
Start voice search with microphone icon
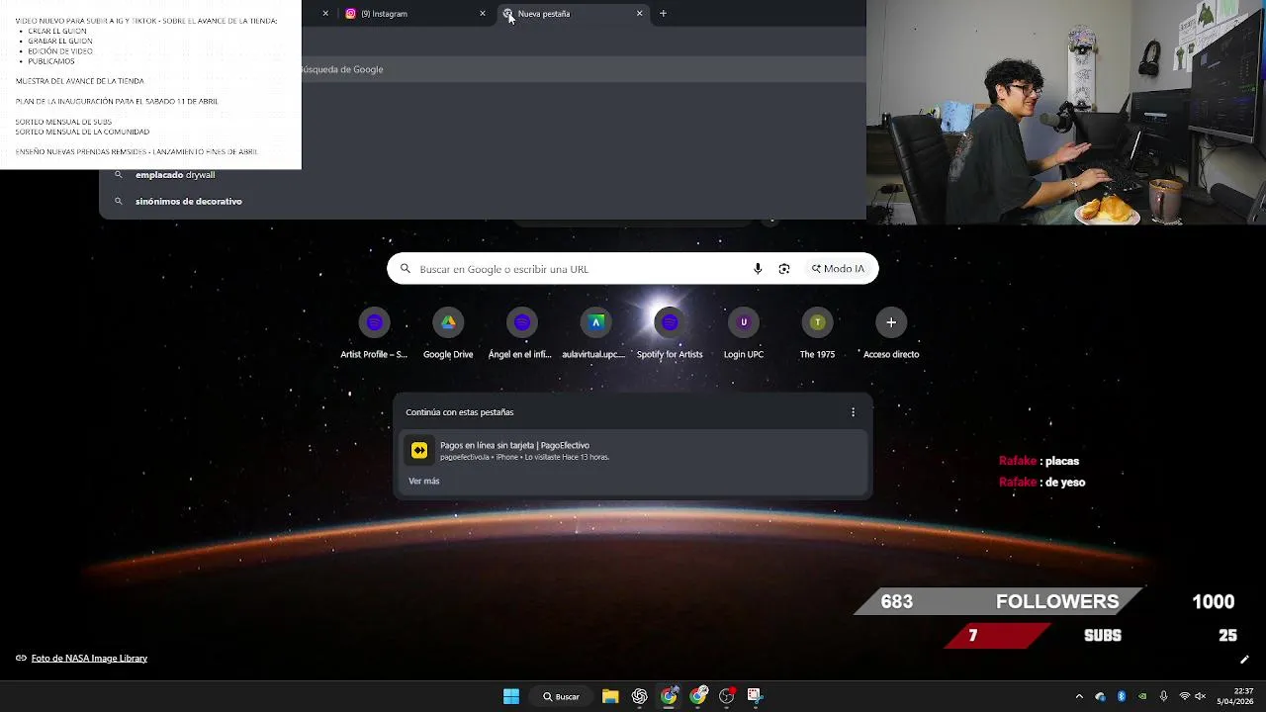click(758, 269)
